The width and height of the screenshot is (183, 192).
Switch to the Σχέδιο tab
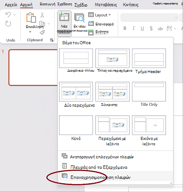(x=81, y=5)
